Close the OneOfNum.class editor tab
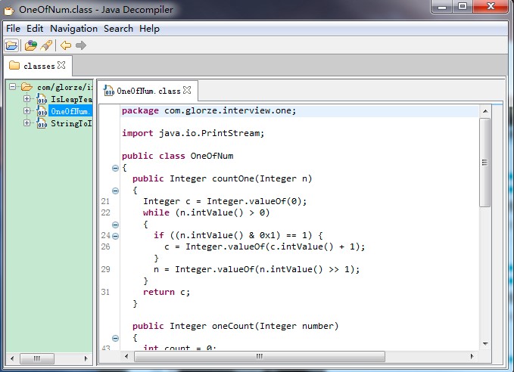The height and width of the screenshot is (372, 514). point(188,91)
